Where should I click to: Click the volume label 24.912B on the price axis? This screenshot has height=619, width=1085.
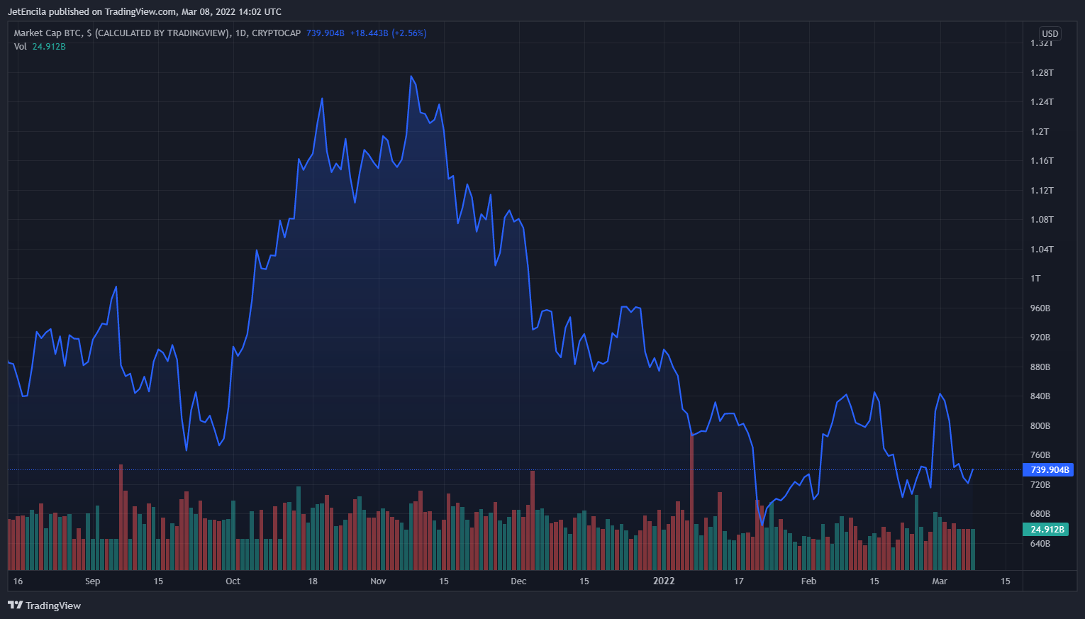(1045, 529)
